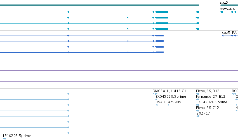Viewport: 238px width, 140px height.
Task: Select the arrow glyph beneath 202717
Action: click(x=198, y=116)
